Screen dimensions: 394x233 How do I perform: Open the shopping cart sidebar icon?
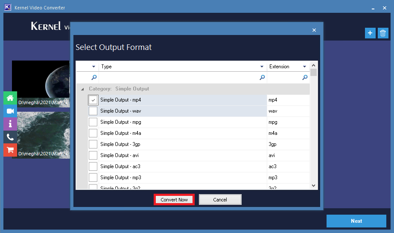point(10,150)
